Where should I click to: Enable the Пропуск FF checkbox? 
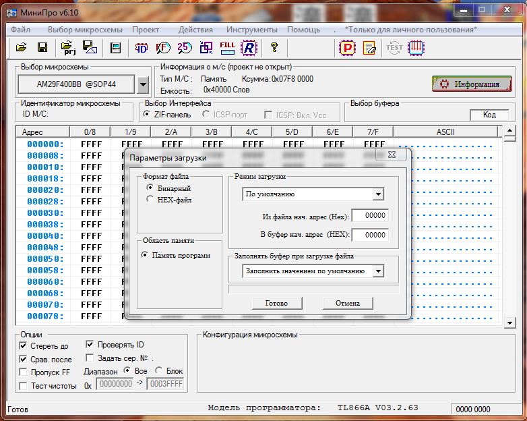click(24, 372)
